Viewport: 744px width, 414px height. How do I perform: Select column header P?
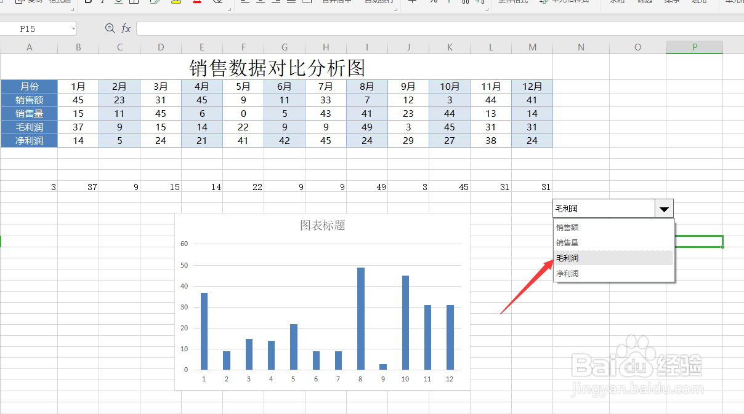coord(694,47)
